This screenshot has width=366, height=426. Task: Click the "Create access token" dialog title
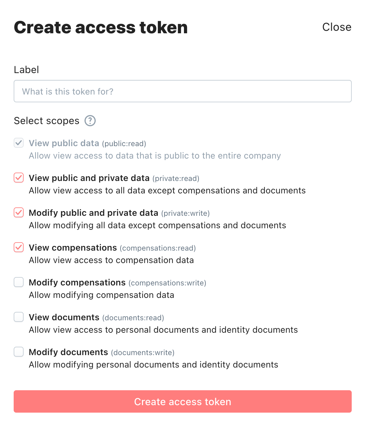pyautogui.click(x=101, y=27)
